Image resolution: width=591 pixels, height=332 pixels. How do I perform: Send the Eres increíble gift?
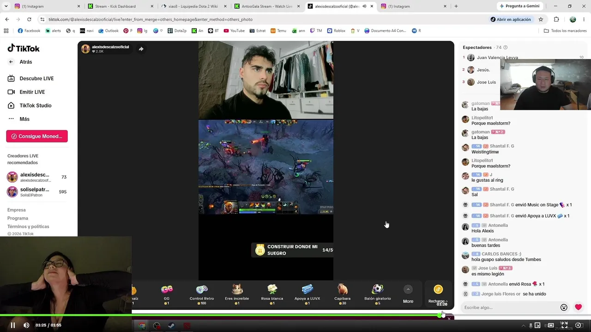click(x=237, y=294)
